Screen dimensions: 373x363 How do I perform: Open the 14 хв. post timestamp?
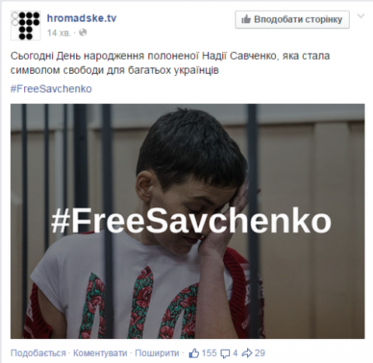click(x=58, y=33)
